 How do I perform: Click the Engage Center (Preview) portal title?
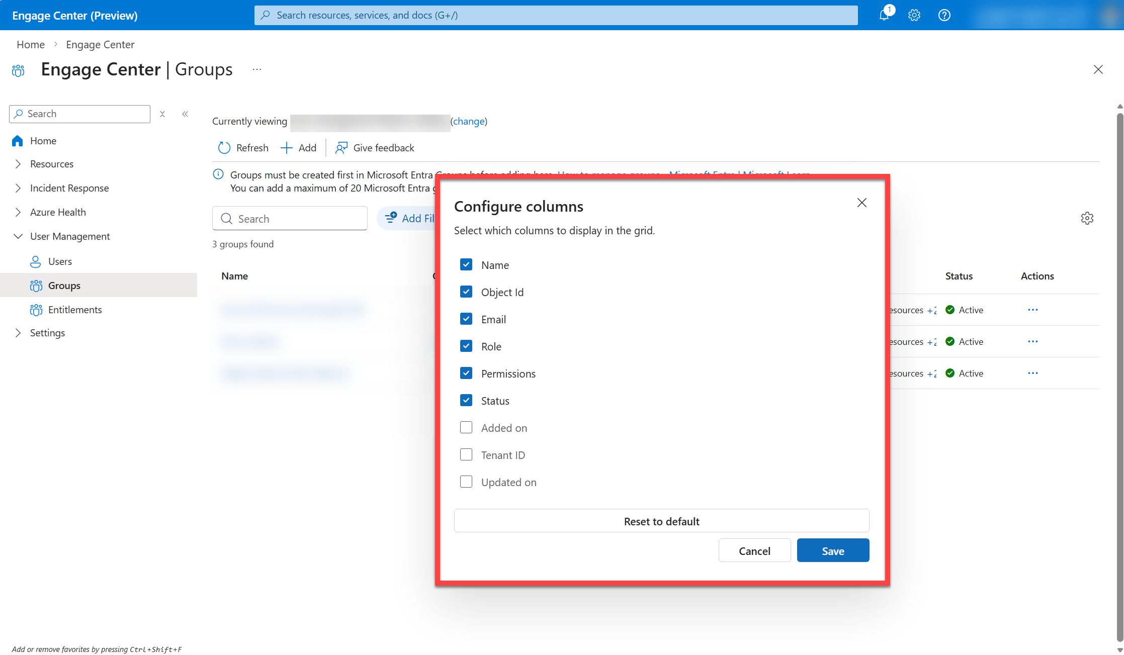coord(75,16)
